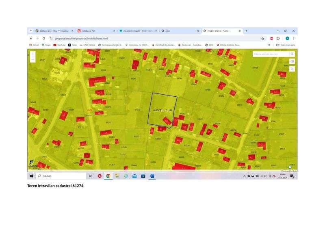Click the JUCU locality label on map

90,110
